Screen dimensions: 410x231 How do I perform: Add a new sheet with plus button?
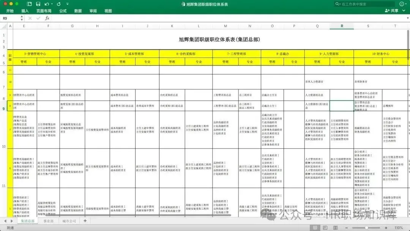pyautogui.click(x=85, y=221)
